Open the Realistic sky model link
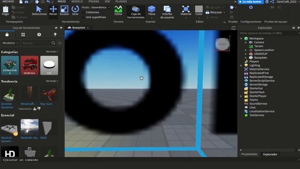This screenshot has width=300, height=169. pos(29,138)
